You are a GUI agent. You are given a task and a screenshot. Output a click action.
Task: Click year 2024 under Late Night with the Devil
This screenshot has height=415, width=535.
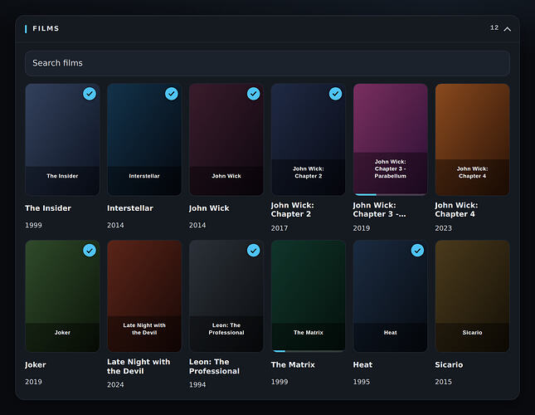click(115, 385)
